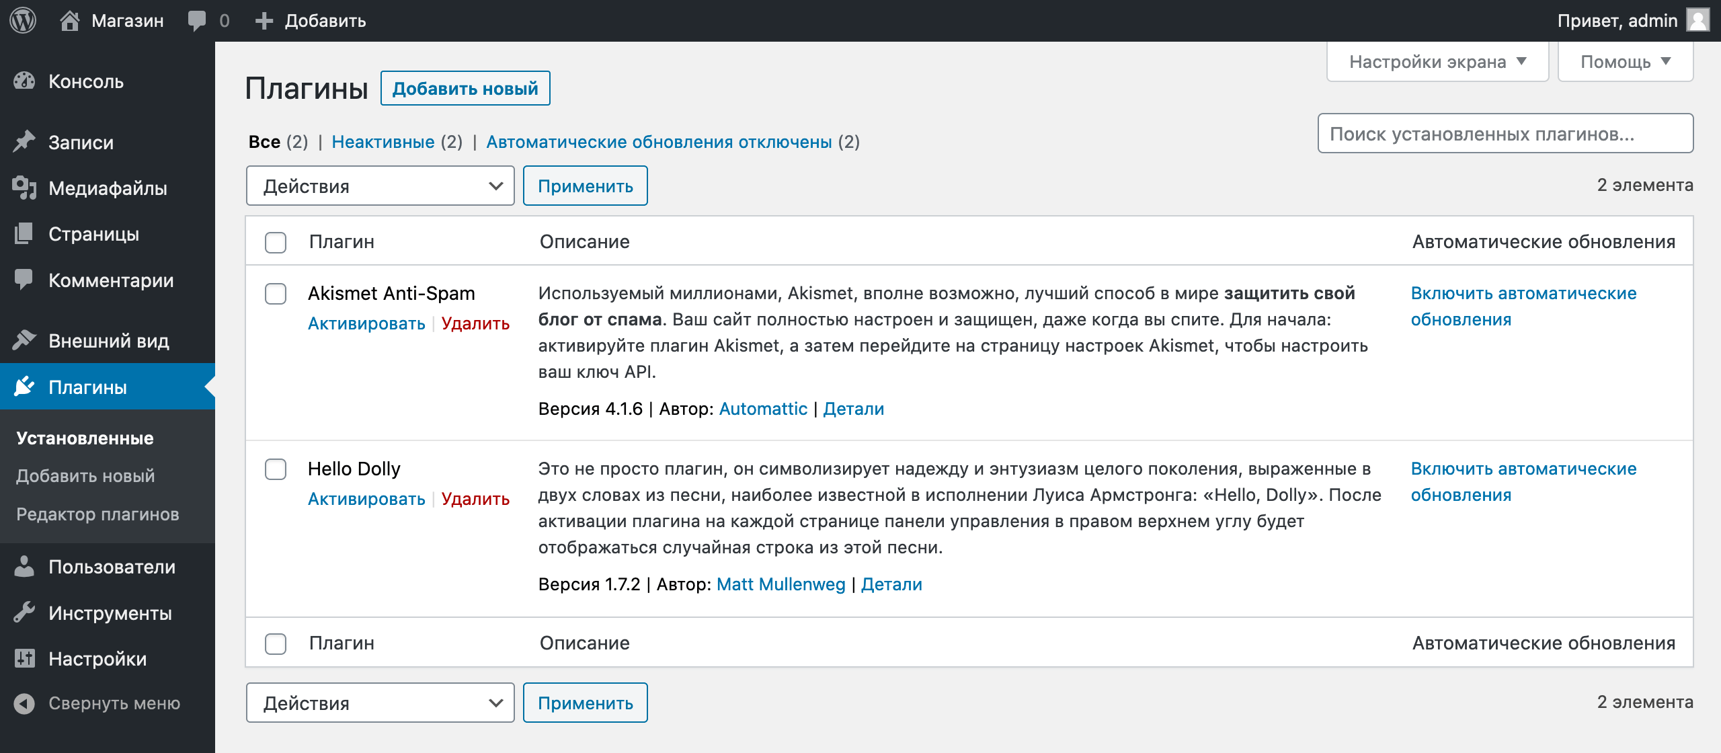Open Медиафайлы media icon in sidebar
This screenshot has width=1721, height=753.
pos(24,188)
